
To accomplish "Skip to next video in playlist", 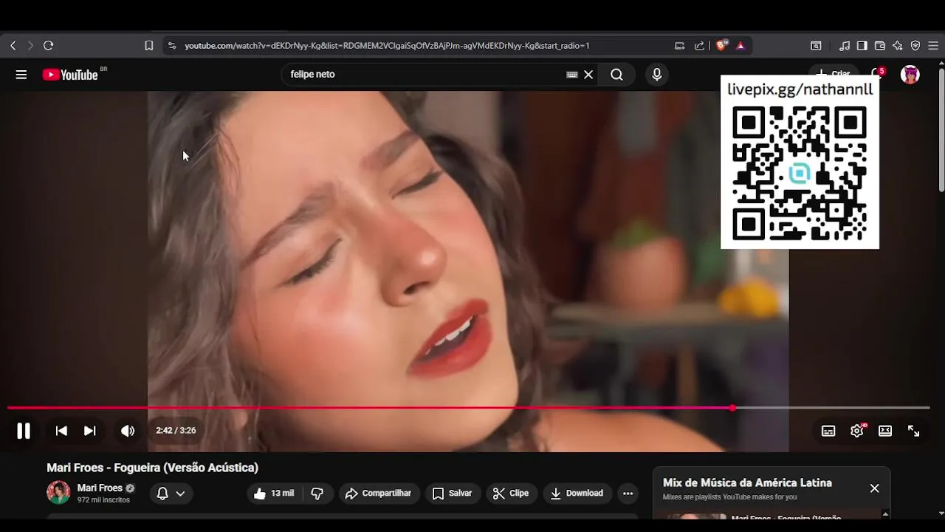I will tap(89, 431).
